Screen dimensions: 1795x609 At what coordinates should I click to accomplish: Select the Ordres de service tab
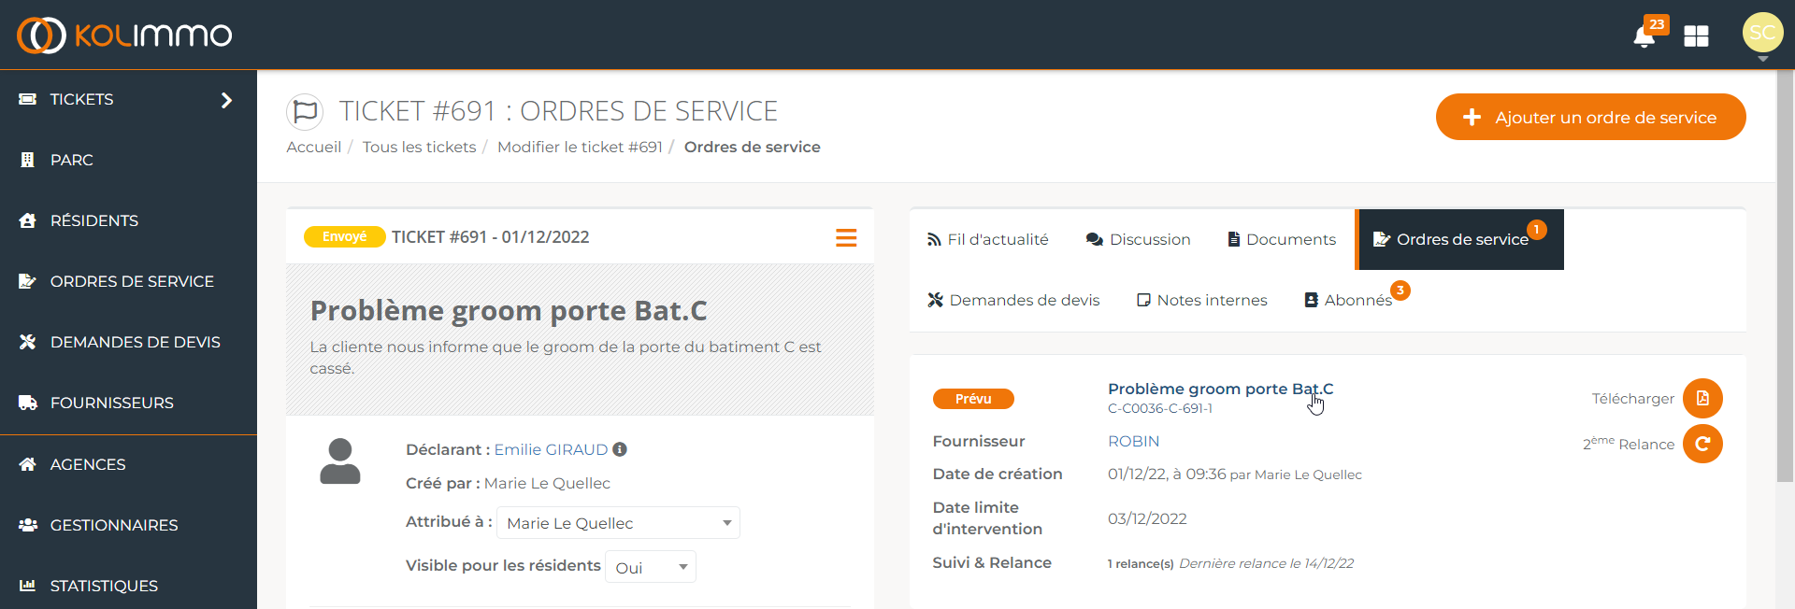pos(1460,240)
